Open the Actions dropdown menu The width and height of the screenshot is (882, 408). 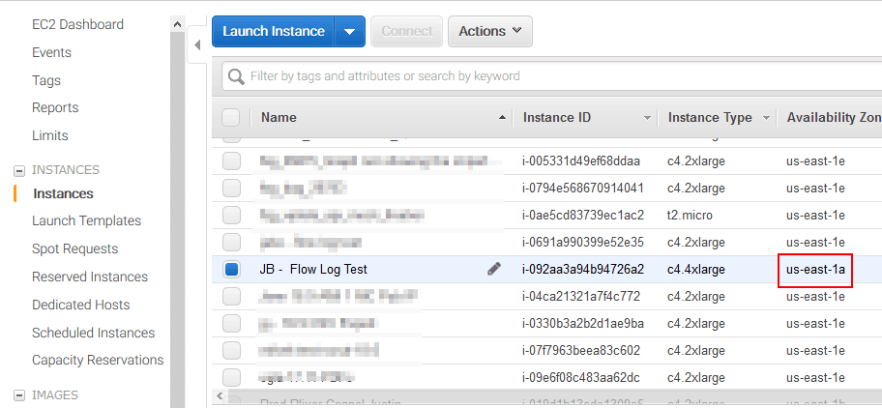[490, 32]
